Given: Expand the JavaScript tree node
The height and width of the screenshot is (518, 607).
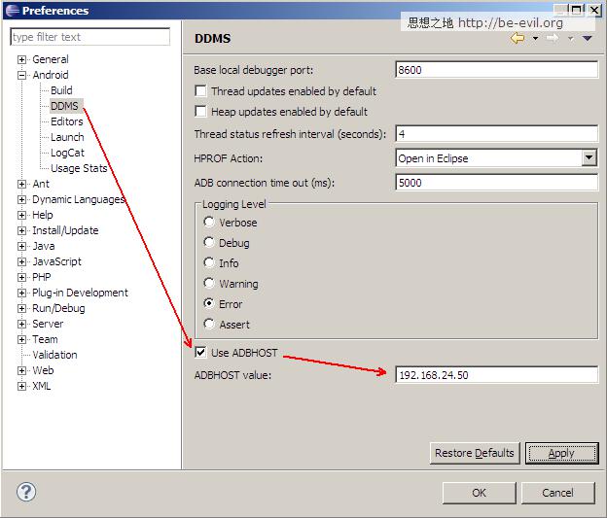Looking at the screenshot, I should 21,261.
